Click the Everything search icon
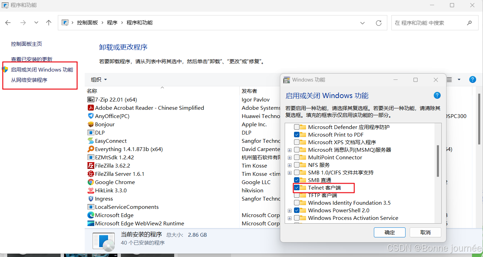483x257 pixels. [x=91, y=149]
